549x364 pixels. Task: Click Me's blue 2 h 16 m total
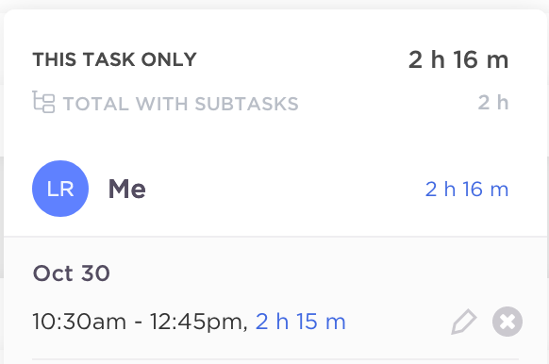(467, 190)
